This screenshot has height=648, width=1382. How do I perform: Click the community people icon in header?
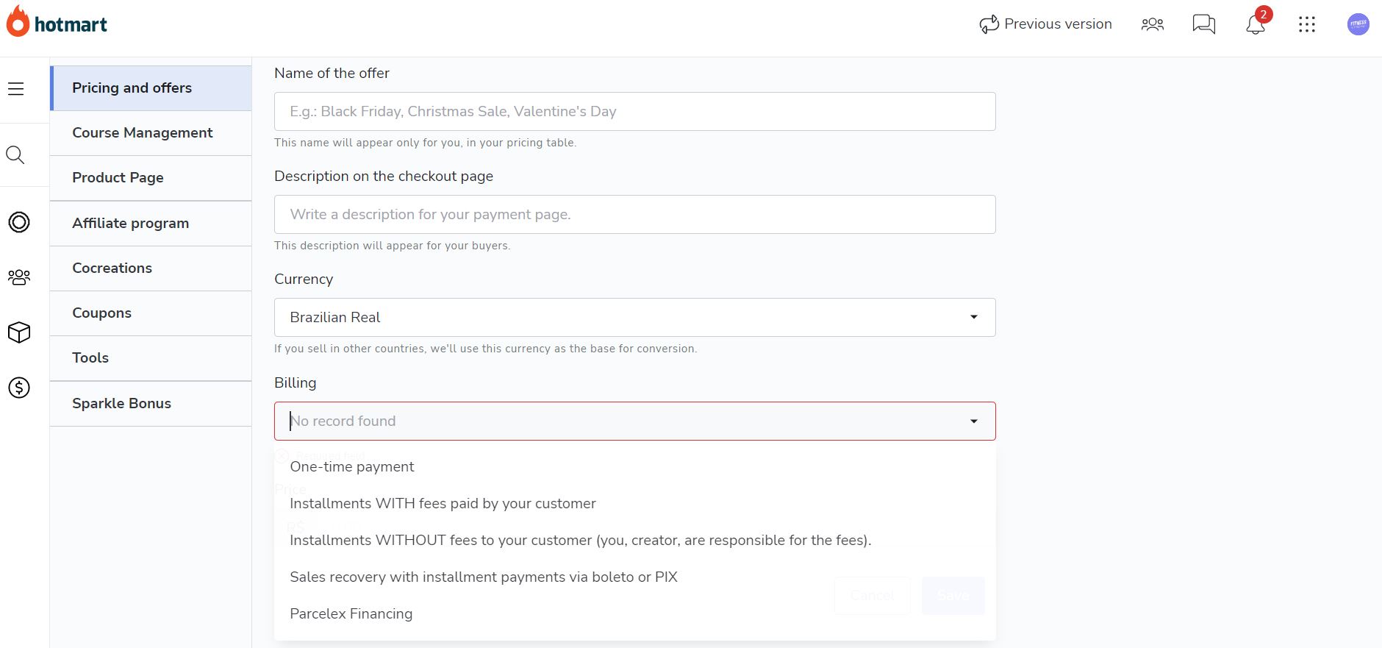tap(1153, 24)
